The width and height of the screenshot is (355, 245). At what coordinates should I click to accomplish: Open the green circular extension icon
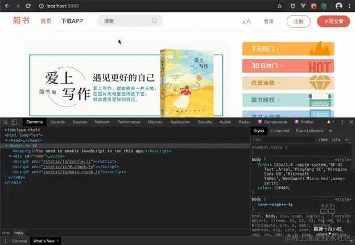point(324,6)
